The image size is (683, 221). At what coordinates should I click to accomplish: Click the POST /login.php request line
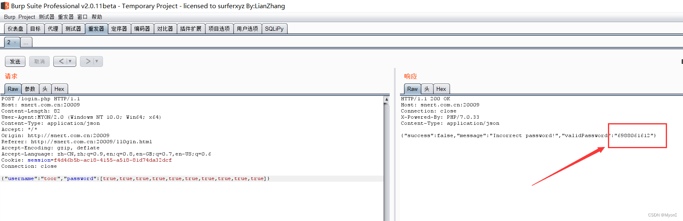(x=41, y=99)
